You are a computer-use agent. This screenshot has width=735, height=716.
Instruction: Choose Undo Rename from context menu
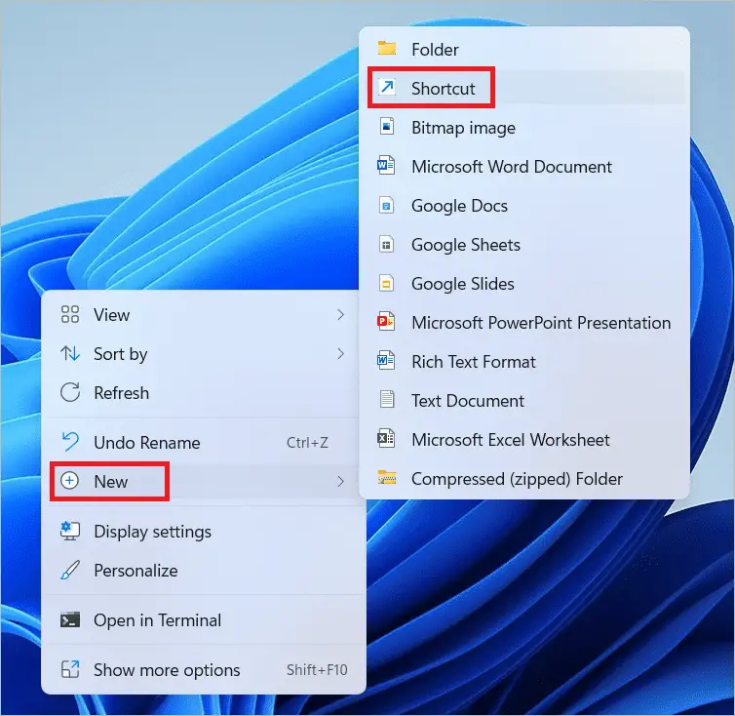coord(204,442)
